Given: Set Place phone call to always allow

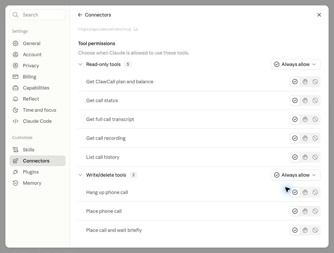Looking at the screenshot, I should 295,211.
